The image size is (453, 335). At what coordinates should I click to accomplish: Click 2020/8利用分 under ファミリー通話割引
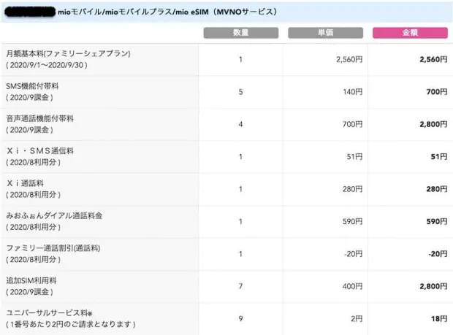[33, 260]
